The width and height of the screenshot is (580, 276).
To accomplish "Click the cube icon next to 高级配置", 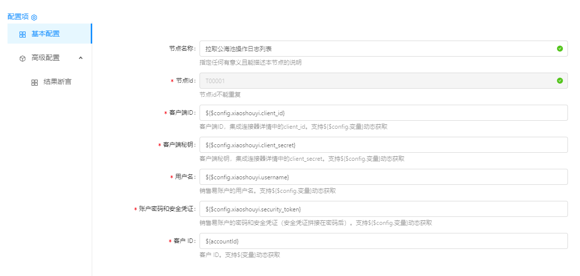I will coord(23,58).
